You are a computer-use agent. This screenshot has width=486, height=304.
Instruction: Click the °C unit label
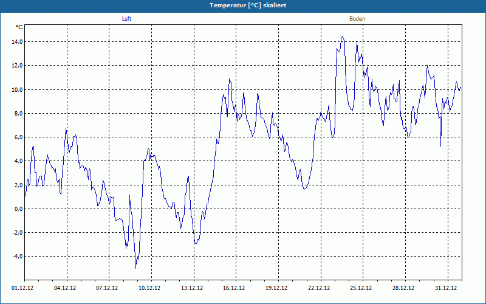pyautogui.click(x=19, y=27)
